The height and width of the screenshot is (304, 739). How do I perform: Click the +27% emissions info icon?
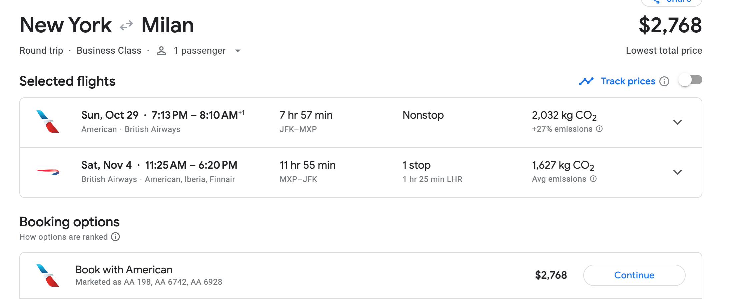click(599, 129)
